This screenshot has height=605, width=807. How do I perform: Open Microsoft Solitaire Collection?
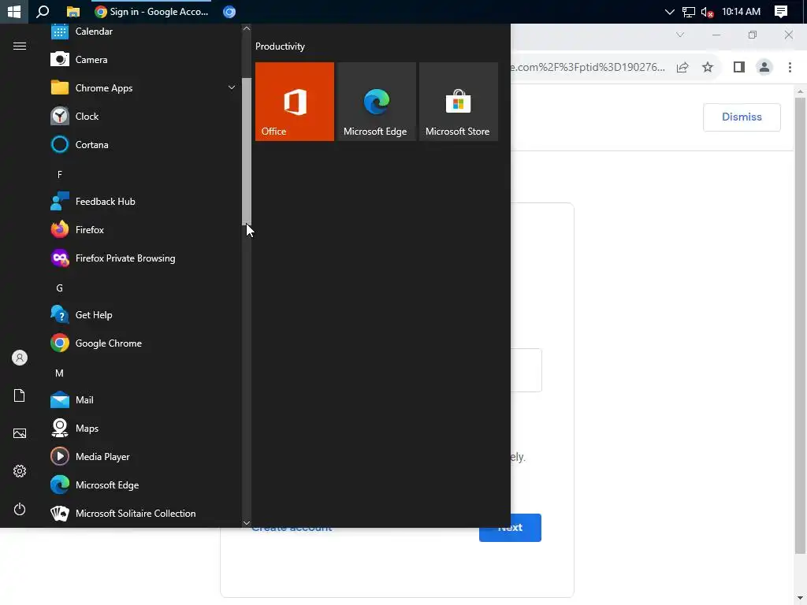(144, 513)
